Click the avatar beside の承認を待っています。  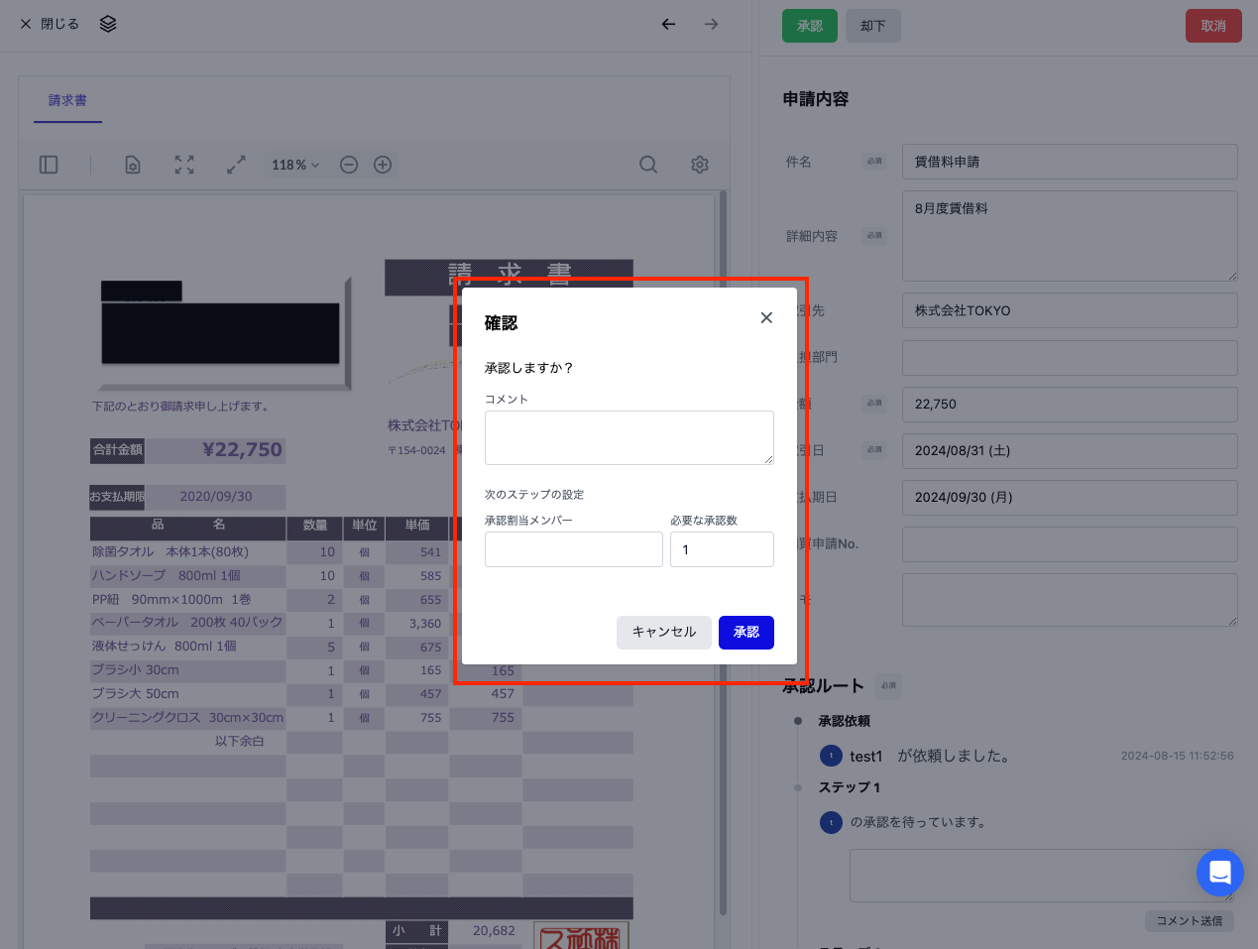click(831, 822)
